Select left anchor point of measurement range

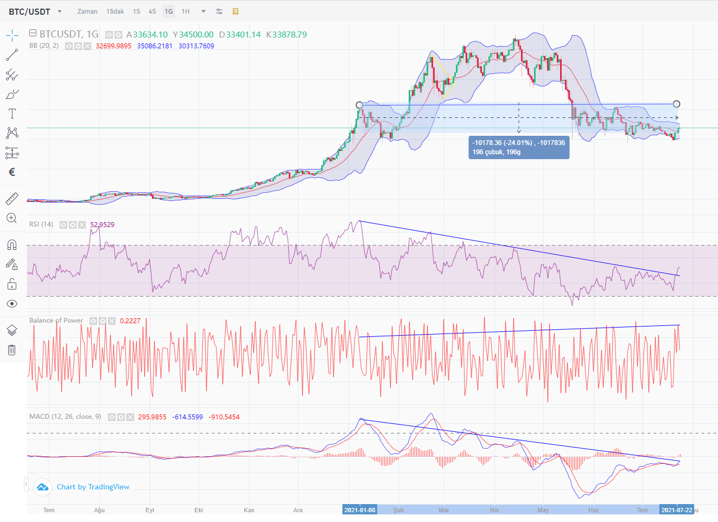point(359,105)
